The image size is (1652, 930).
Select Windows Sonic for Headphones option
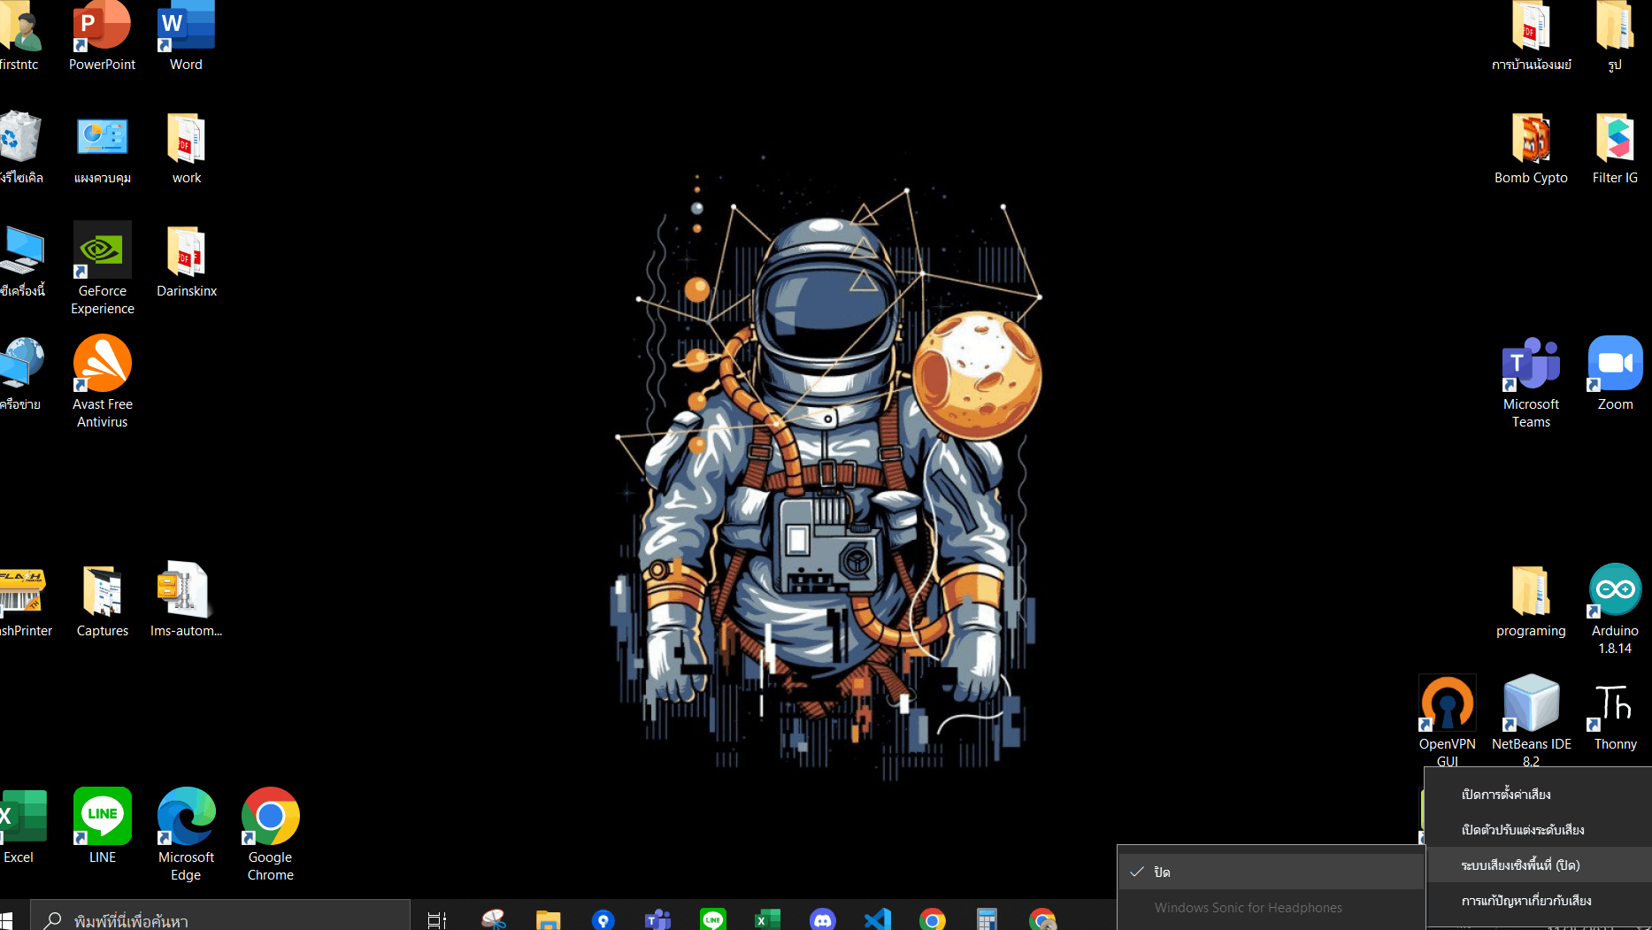point(1271,908)
